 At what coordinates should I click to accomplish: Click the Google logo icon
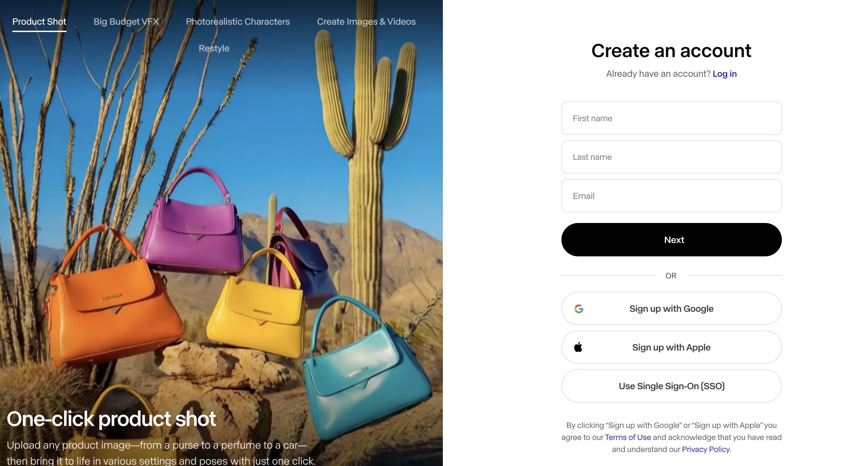click(x=579, y=309)
